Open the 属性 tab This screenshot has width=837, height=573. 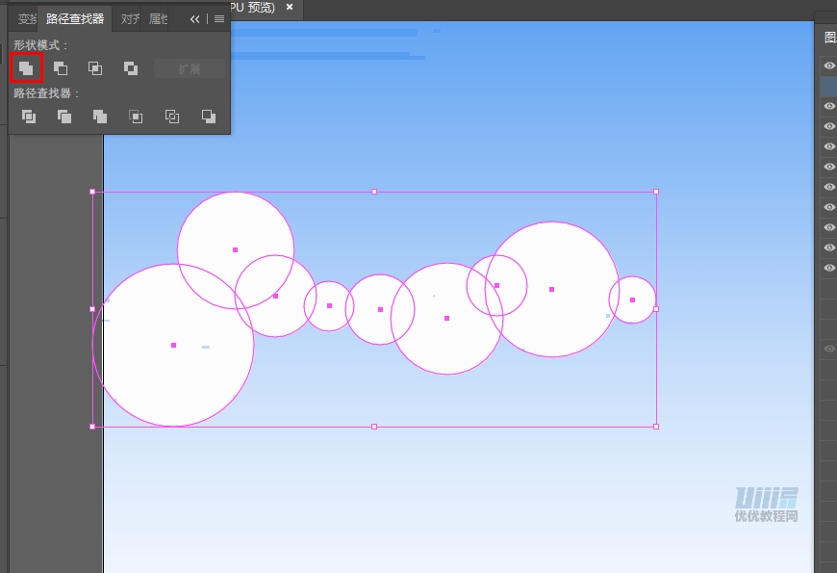[157, 19]
